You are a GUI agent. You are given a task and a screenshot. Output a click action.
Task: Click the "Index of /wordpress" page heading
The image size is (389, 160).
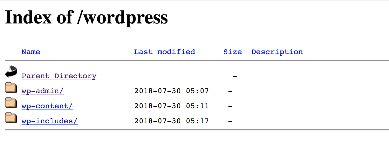click(x=86, y=17)
